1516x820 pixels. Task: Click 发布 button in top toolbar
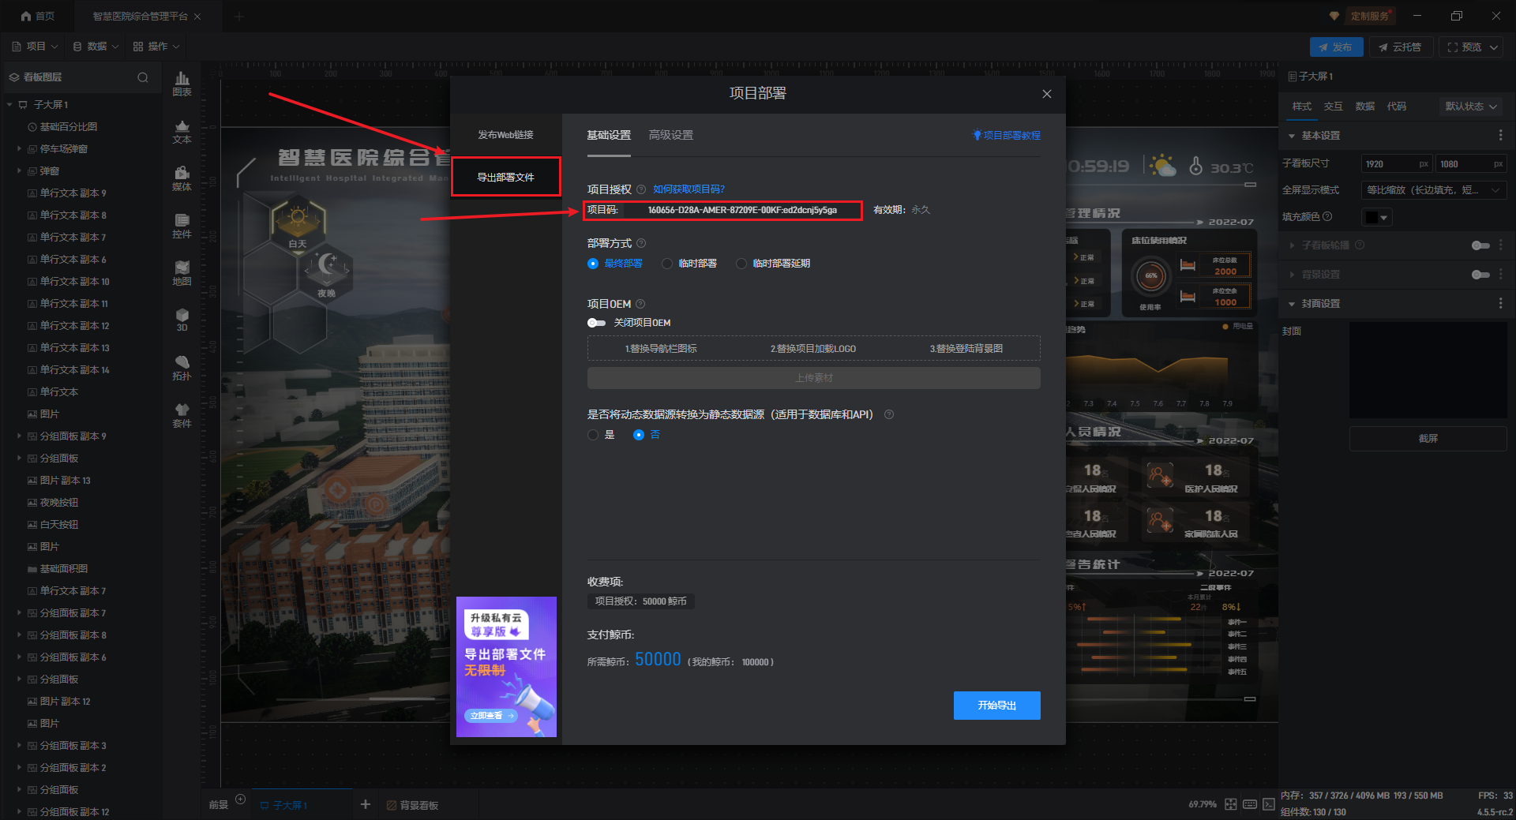coord(1336,47)
